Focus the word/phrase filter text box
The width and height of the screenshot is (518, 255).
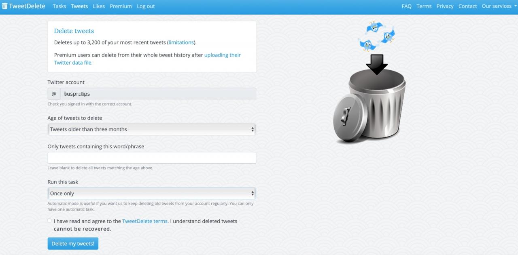click(152, 158)
